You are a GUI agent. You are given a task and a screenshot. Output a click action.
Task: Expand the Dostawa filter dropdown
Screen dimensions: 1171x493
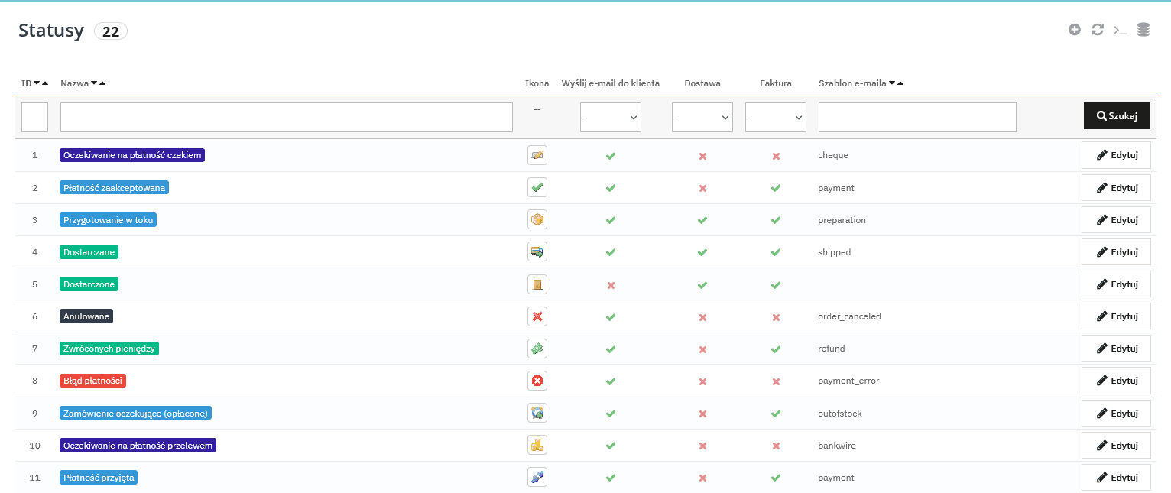pyautogui.click(x=702, y=118)
